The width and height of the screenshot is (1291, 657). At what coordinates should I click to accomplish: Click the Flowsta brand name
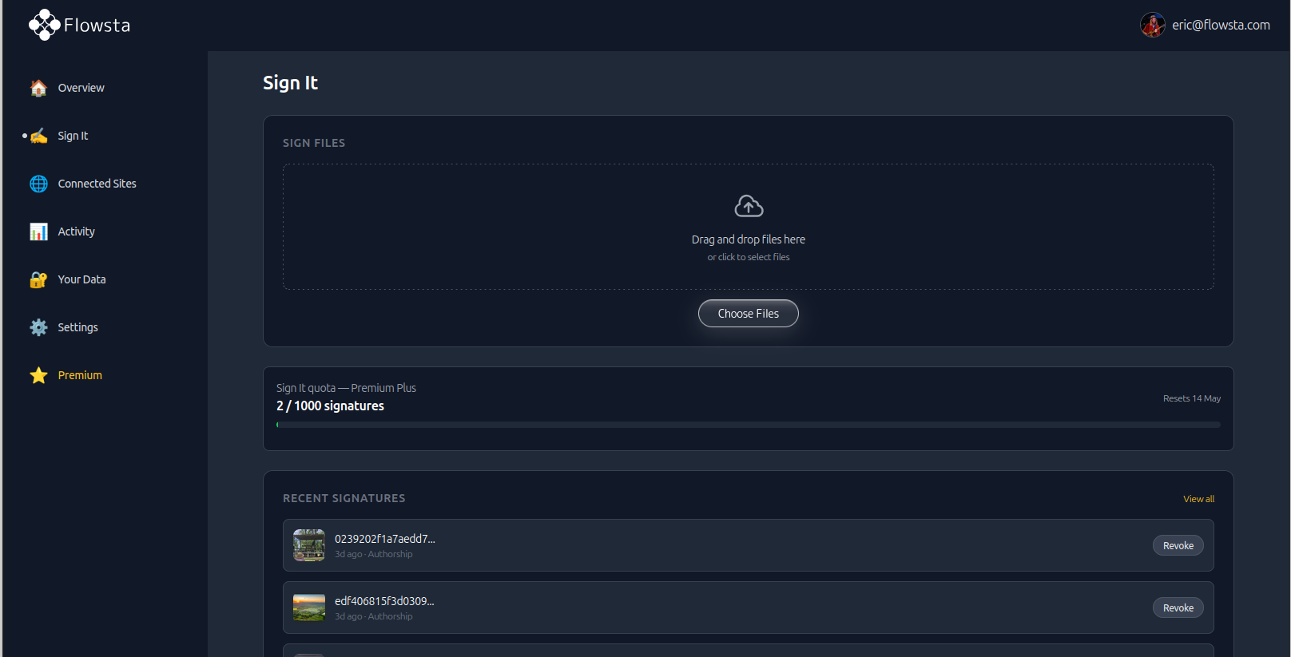click(x=97, y=26)
